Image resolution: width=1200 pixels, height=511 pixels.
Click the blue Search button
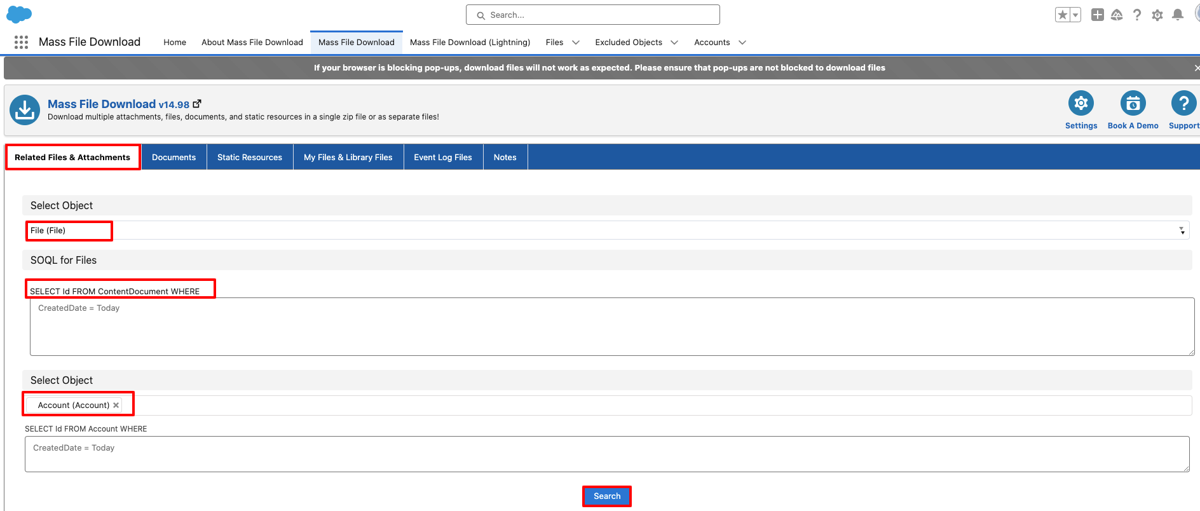pos(607,496)
